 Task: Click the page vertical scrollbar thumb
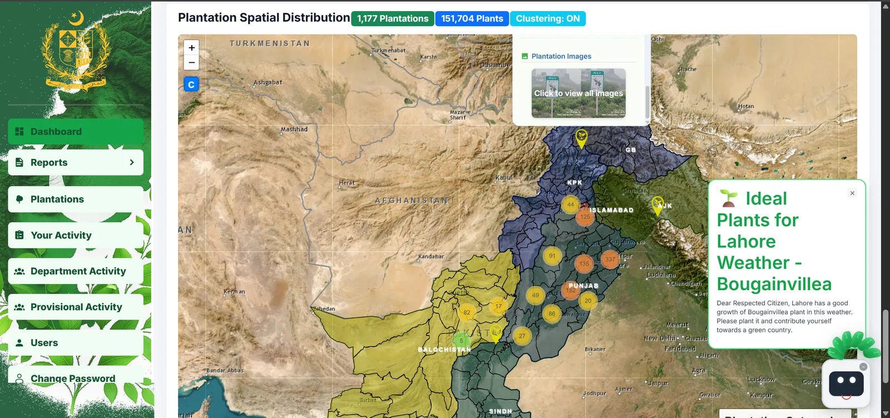click(x=886, y=347)
